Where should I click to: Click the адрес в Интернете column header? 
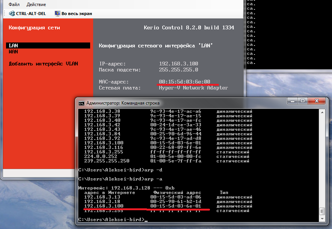point(110,193)
